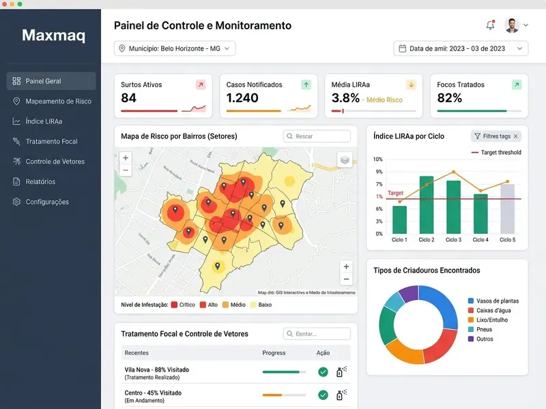Remove Filtres tags with its X icon
Viewport: 546px width, 409px height.
516,136
